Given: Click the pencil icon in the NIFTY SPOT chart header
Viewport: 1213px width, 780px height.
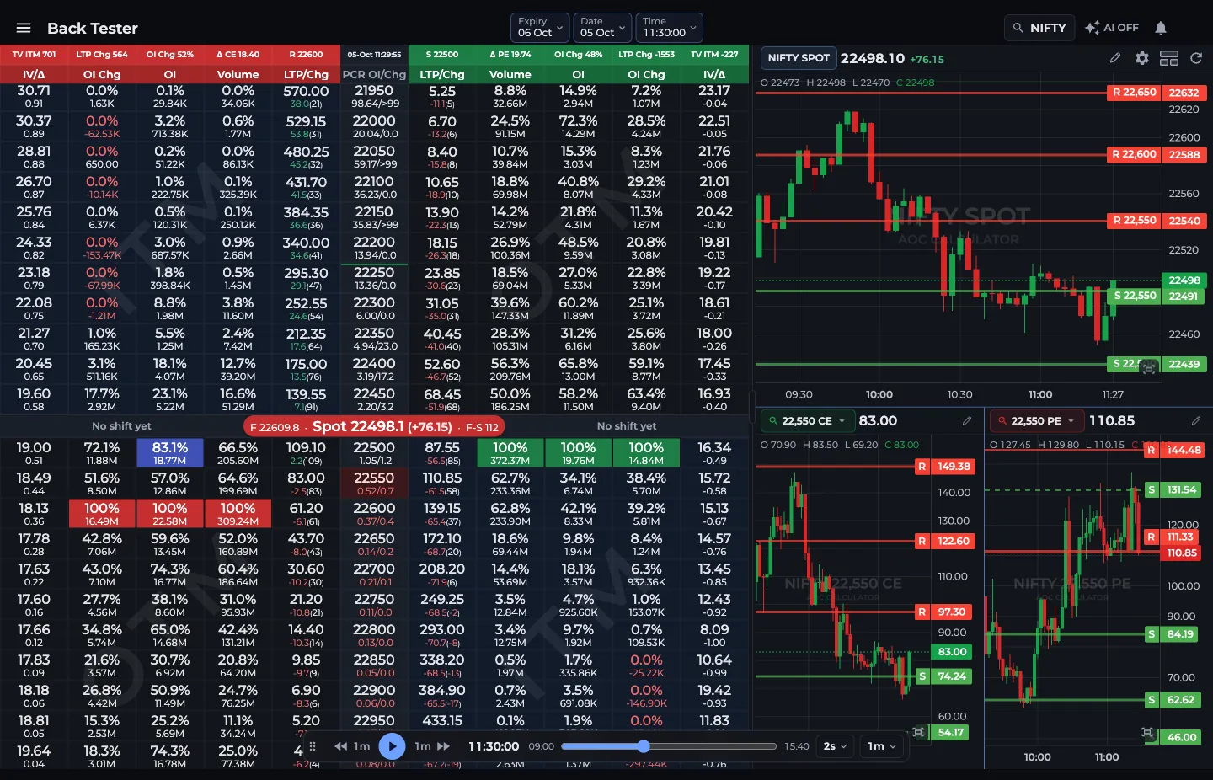Looking at the screenshot, I should pos(1115,58).
